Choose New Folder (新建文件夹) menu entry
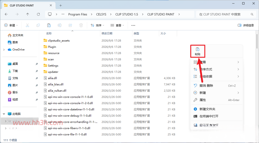The height and width of the screenshot is (143, 259). pos(217,109)
